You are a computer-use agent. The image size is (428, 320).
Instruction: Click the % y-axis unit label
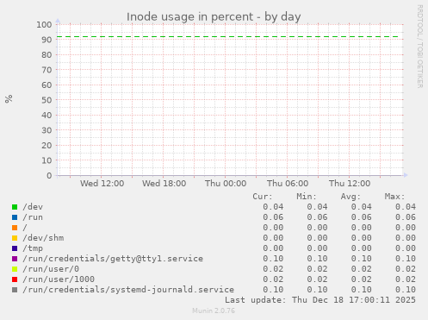9,98
